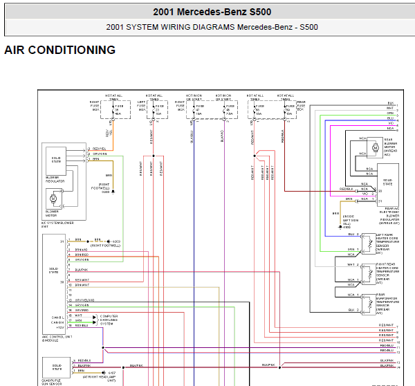Viewport: 415px width, 386px height.
Task: Click the 'CAN B L' pin label
Action: pos(57,317)
